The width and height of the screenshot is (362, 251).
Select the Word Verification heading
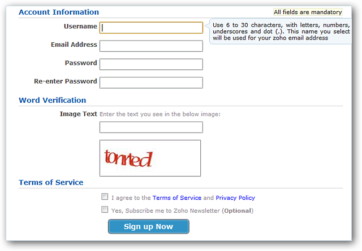tap(52, 100)
